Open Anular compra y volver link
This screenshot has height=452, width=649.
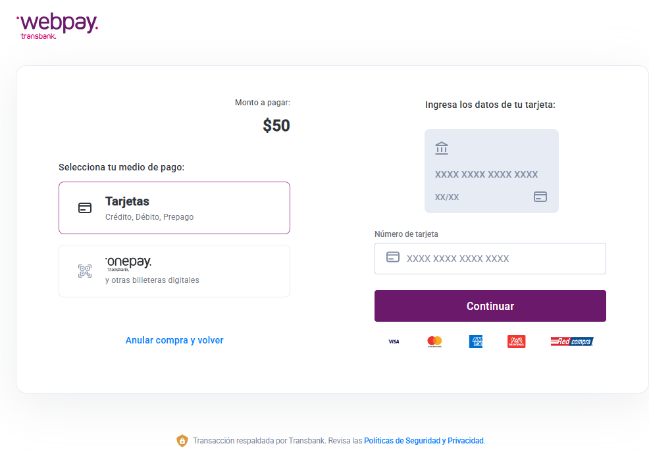coord(174,339)
